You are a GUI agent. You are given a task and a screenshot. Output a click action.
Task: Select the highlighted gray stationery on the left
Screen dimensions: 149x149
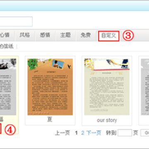(8, 87)
